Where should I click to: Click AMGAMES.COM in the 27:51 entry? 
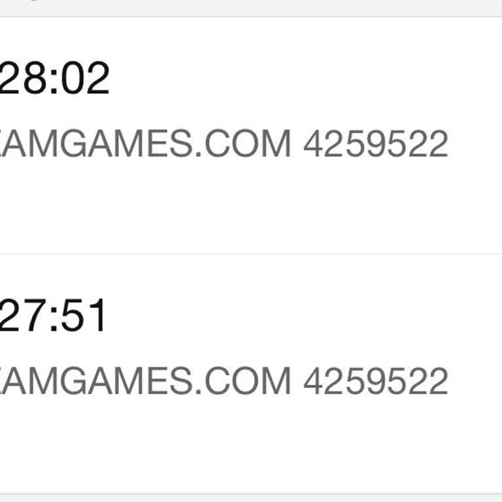coord(144,381)
